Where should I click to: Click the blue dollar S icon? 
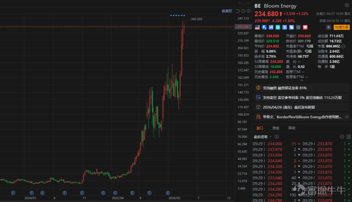(x=285, y=27)
